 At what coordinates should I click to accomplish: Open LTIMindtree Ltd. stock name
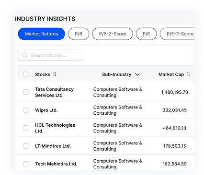pyautogui.click(x=53, y=146)
